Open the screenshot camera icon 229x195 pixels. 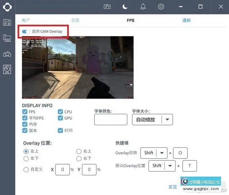tap(107, 7)
